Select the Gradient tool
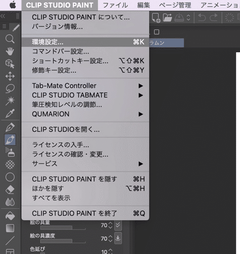Viewport: 240px width, 254px height. pyautogui.click(x=10, y=228)
